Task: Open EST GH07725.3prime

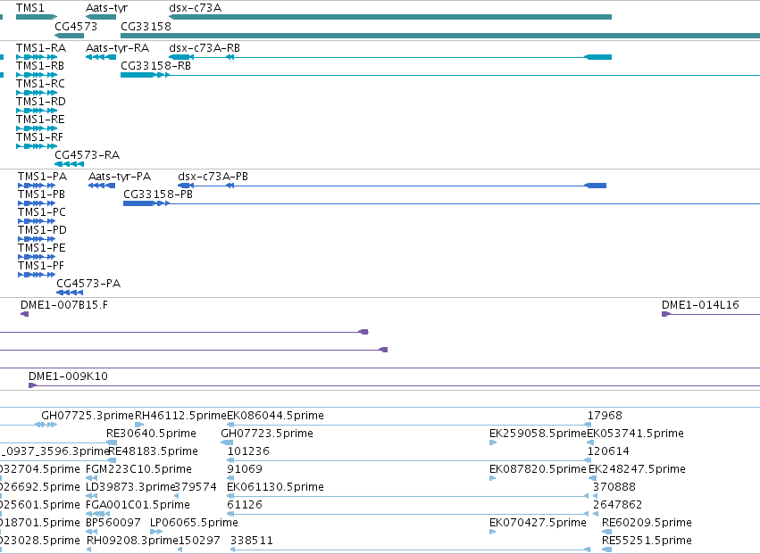Action: click(88, 416)
